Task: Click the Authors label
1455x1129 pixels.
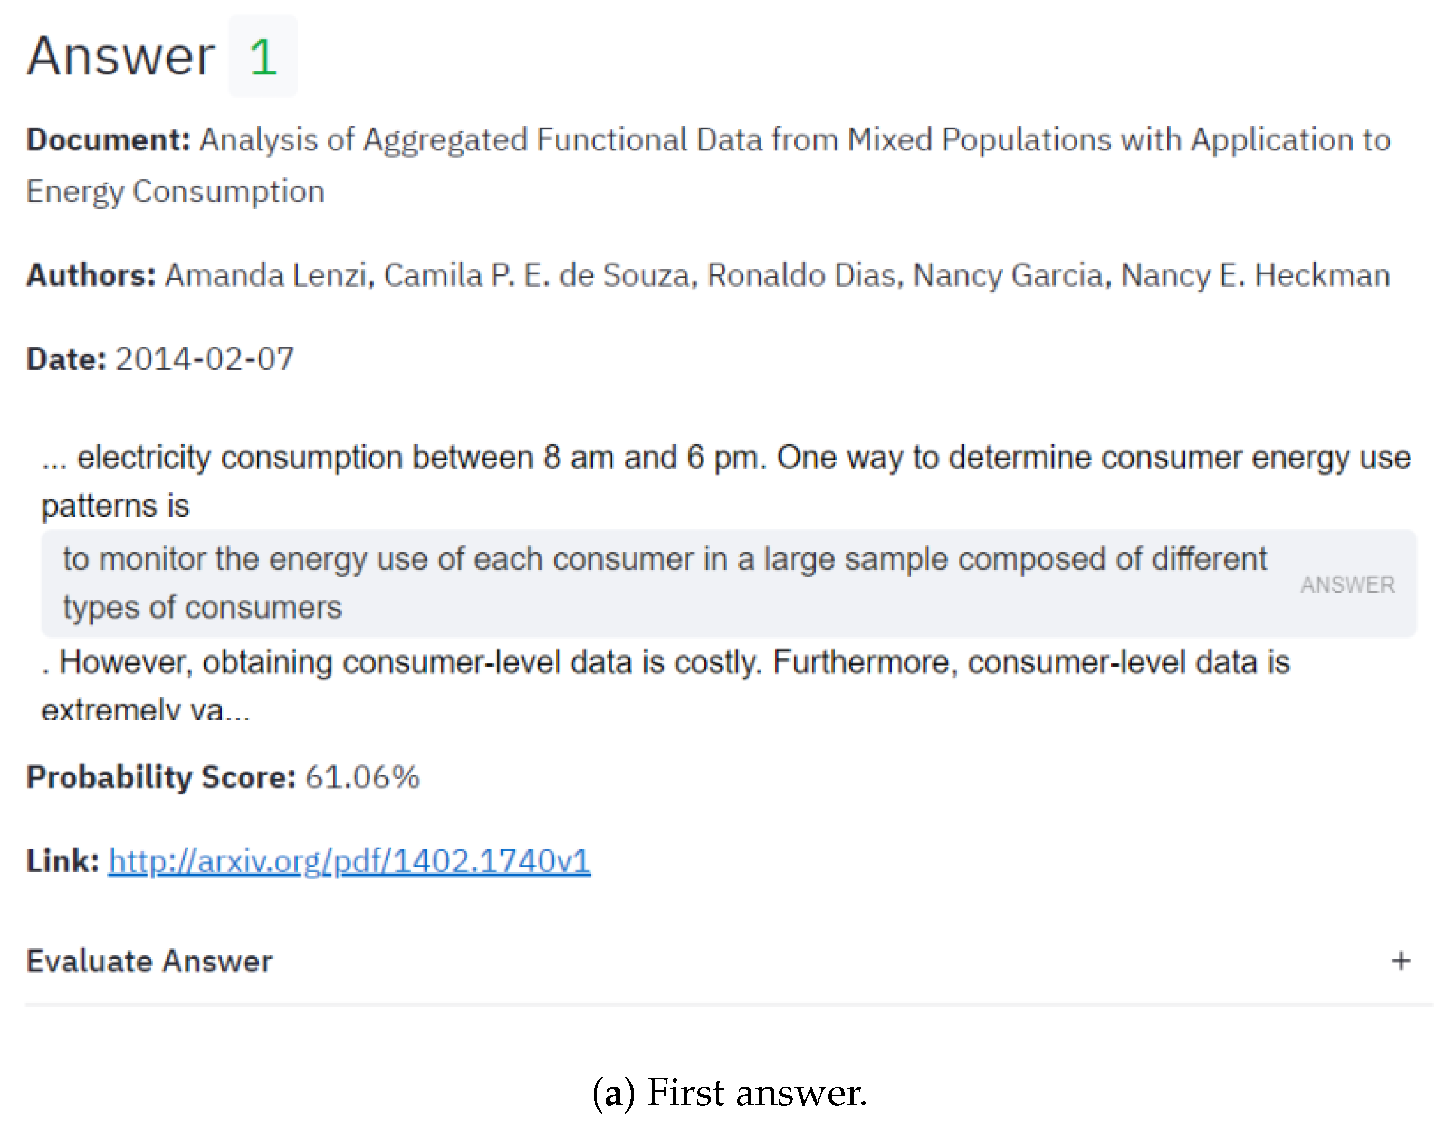Action: point(91,275)
